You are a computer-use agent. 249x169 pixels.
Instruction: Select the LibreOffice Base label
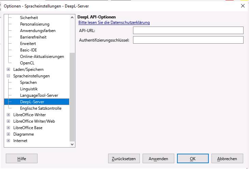[x=28, y=128]
